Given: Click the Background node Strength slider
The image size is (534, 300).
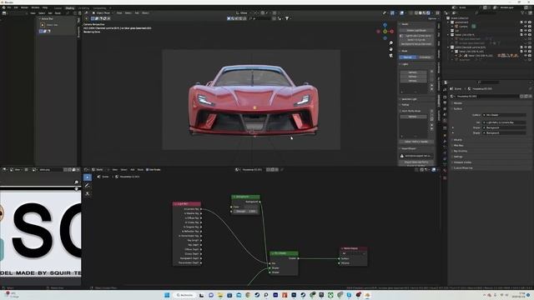Looking at the screenshot, I should (245, 211).
